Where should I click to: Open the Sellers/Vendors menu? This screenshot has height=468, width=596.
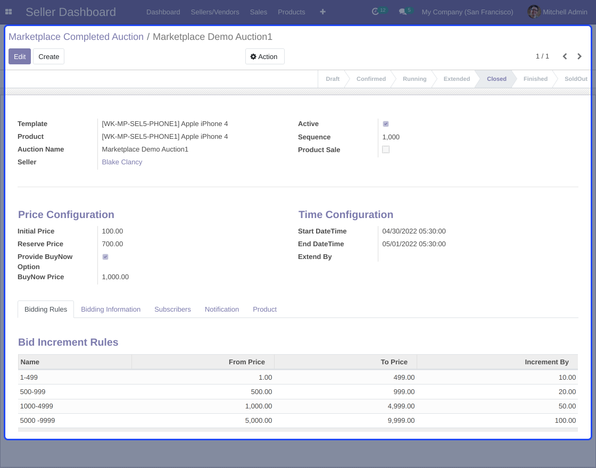[x=215, y=12]
